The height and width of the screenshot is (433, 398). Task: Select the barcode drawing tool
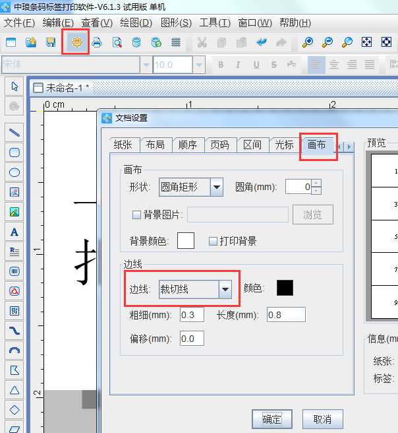[14, 271]
